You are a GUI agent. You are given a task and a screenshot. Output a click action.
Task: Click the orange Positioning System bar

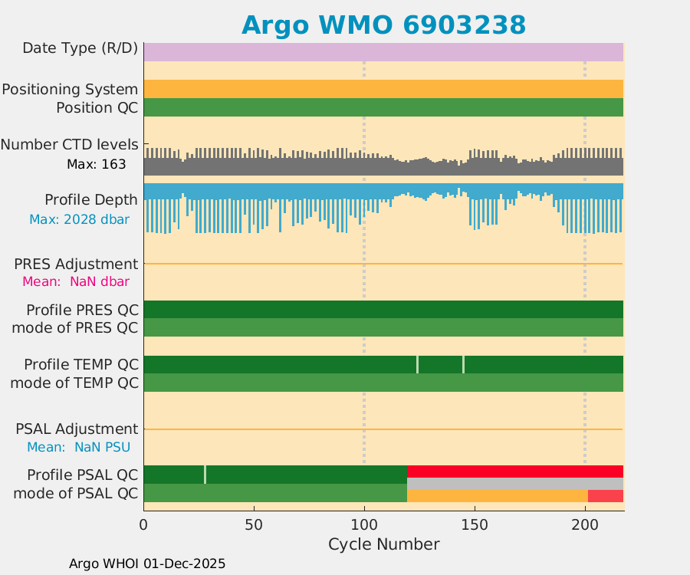coord(383,89)
